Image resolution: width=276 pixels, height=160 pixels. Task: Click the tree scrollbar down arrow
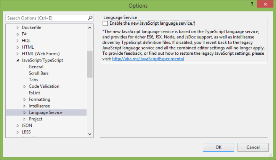click(x=90, y=134)
